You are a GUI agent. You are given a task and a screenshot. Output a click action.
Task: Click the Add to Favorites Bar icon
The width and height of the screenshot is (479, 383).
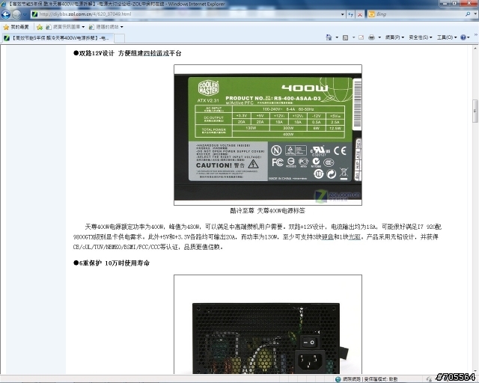[x=40, y=27]
